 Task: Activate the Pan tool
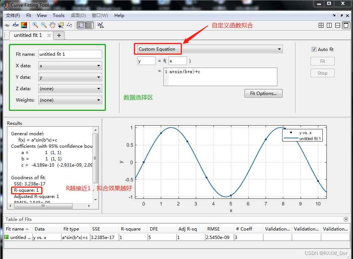[x=53, y=25]
